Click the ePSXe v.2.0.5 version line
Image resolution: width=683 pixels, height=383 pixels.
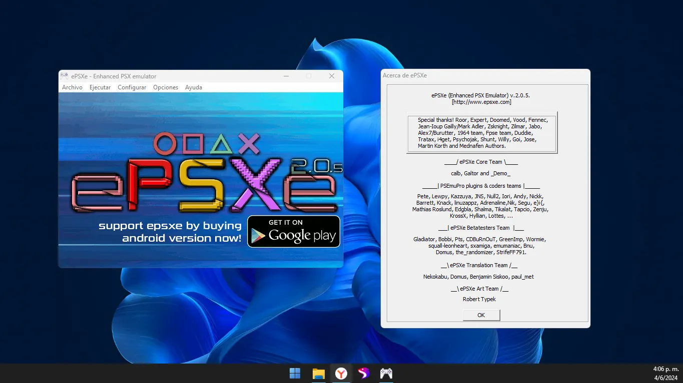click(480, 95)
